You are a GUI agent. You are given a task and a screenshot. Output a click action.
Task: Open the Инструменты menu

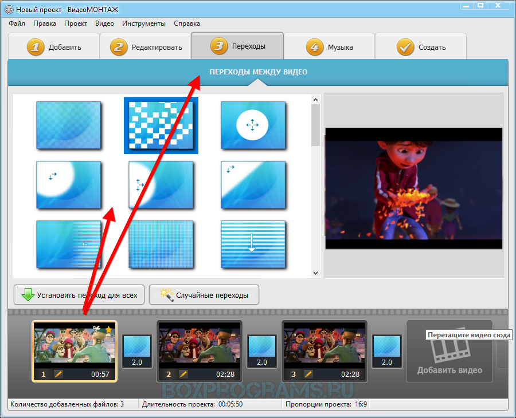point(144,23)
